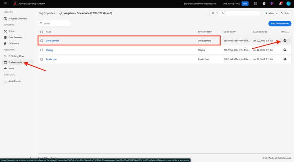Click the Modified By column header
The width and height of the screenshot is (294, 162).
pyautogui.click(x=229, y=32)
